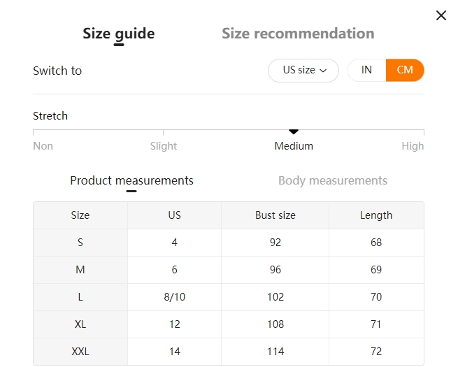Image resolution: width=458 pixels, height=367 pixels.
Task: Click the XL size cell
Action: click(x=80, y=324)
